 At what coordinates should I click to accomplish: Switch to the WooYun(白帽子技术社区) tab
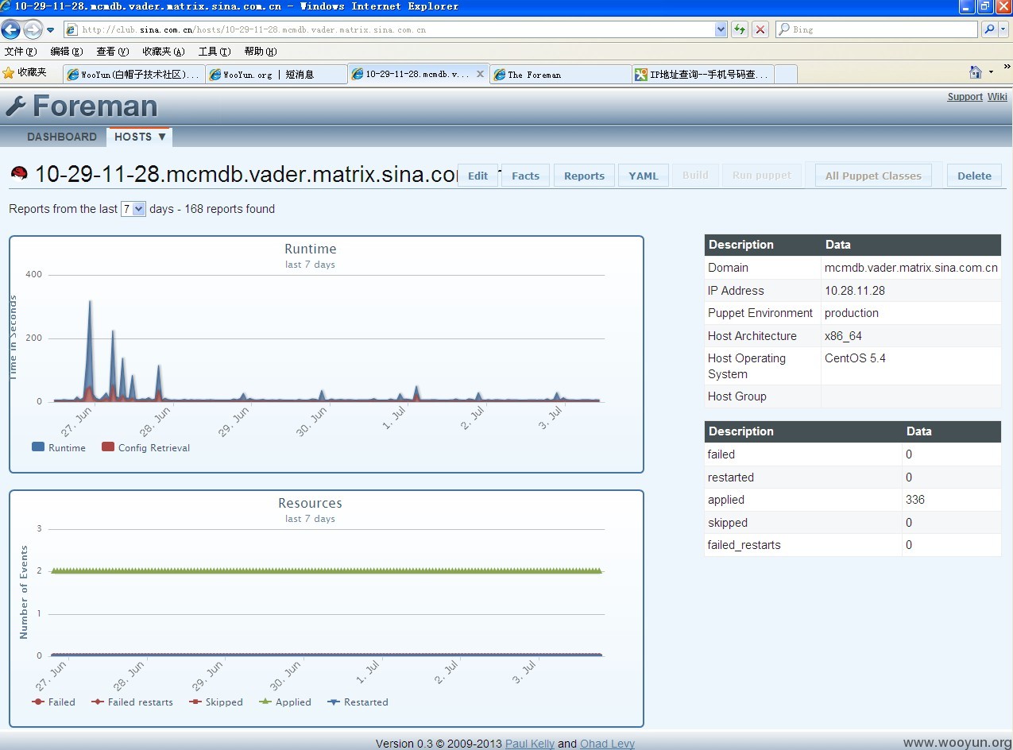pyautogui.click(x=133, y=75)
